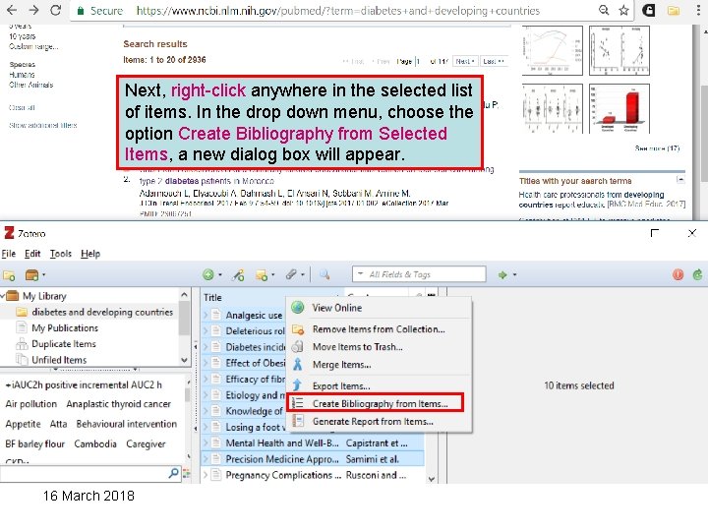Screen dimensions: 708x531
Task: Open Advanced Search magnifier icon
Action: (324, 274)
